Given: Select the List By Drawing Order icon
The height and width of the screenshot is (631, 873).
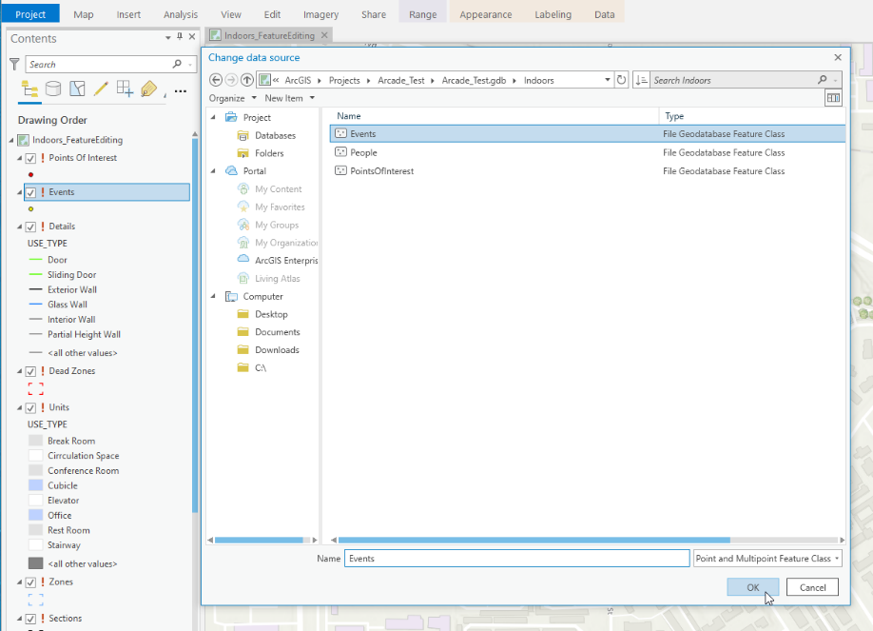Looking at the screenshot, I should coord(29,89).
